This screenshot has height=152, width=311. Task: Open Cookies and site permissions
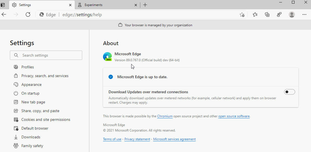[46, 119]
